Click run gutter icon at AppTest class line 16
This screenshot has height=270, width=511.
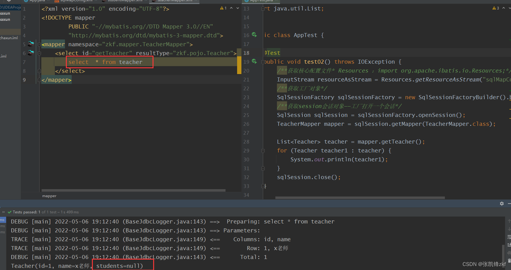(254, 35)
